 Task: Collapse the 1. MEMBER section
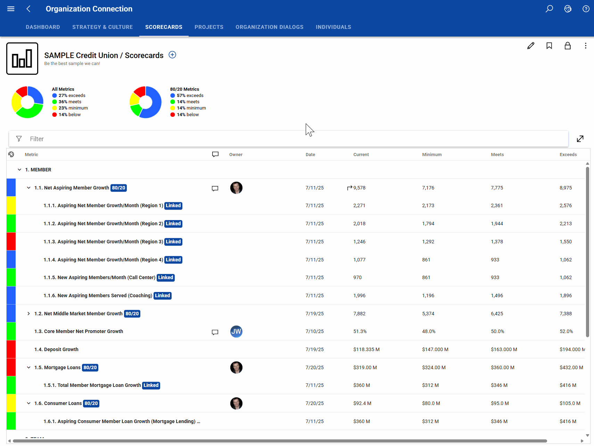tap(19, 170)
